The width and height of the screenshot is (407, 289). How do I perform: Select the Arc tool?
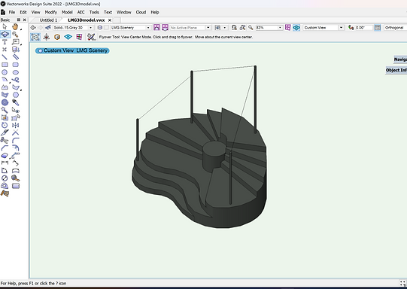click(5, 80)
